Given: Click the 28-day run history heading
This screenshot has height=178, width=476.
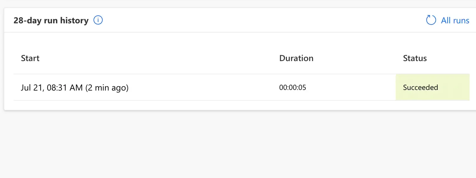Looking at the screenshot, I should click(x=51, y=21).
